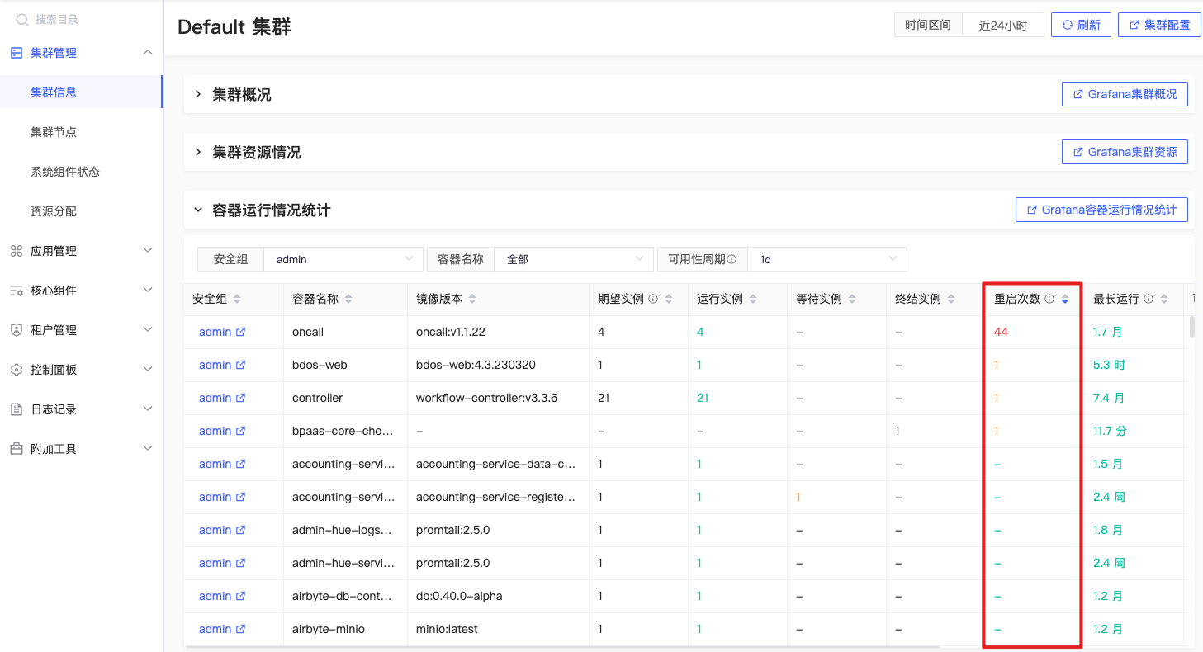Open the 安全组 admin dropdown
This screenshot has width=1203, height=652.
pyautogui.click(x=343, y=259)
